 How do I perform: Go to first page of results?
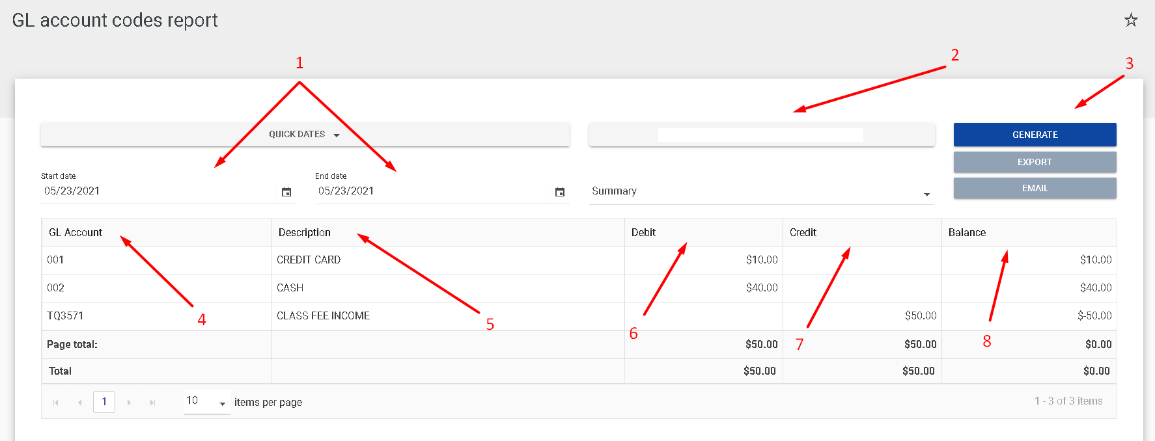pyautogui.click(x=56, y=403)
